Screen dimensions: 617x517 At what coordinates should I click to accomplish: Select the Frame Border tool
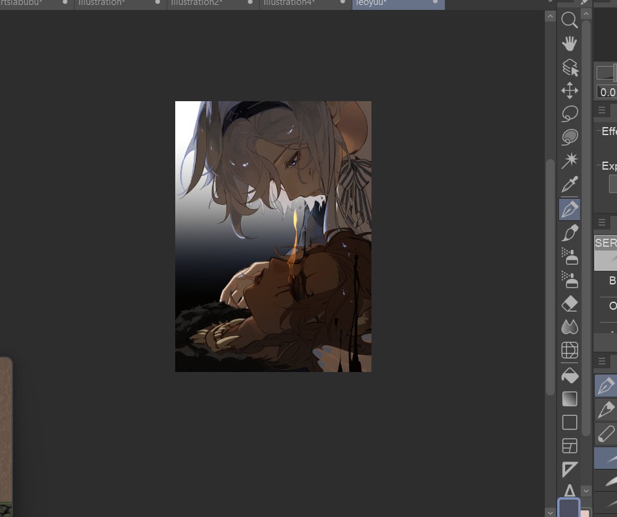tap(569, 446)
